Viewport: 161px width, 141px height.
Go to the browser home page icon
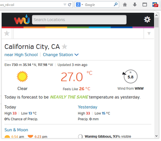tap(125, 5)
